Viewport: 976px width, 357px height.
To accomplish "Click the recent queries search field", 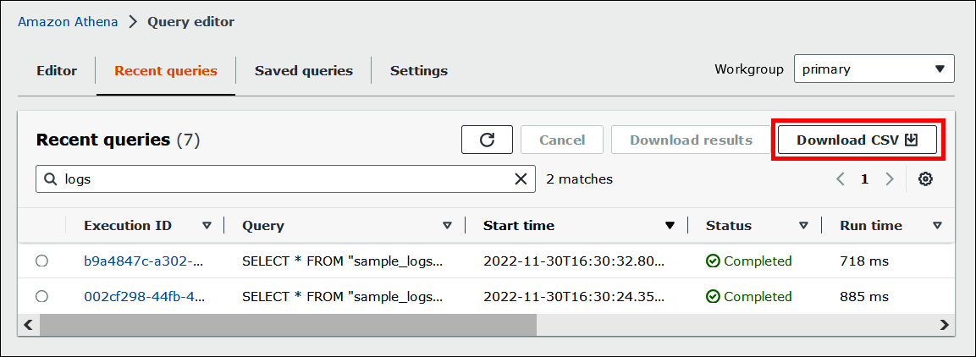I will pos(279,179).
